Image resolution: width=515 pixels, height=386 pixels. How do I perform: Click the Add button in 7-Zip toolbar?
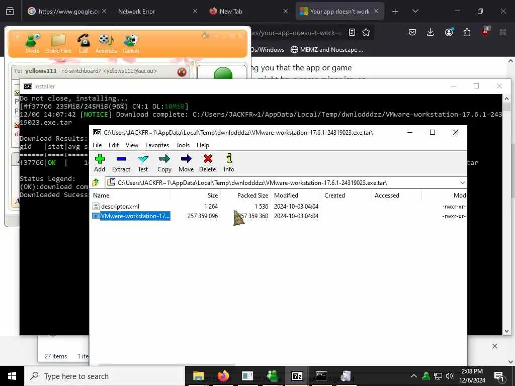(100, 163)
